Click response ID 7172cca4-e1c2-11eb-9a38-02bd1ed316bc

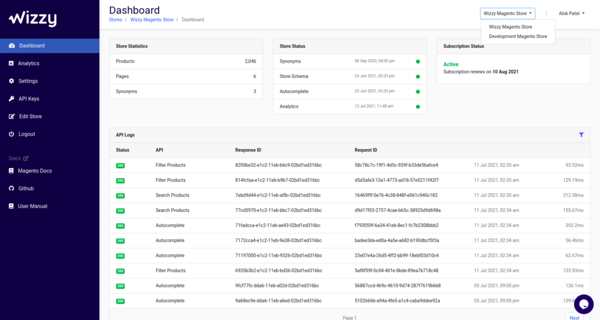pyautogui.click(x=278, y=240)
